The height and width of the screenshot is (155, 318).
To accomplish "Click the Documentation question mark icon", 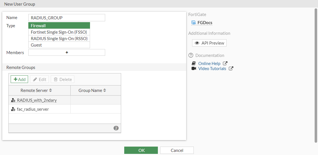I will tap(191, 55).
